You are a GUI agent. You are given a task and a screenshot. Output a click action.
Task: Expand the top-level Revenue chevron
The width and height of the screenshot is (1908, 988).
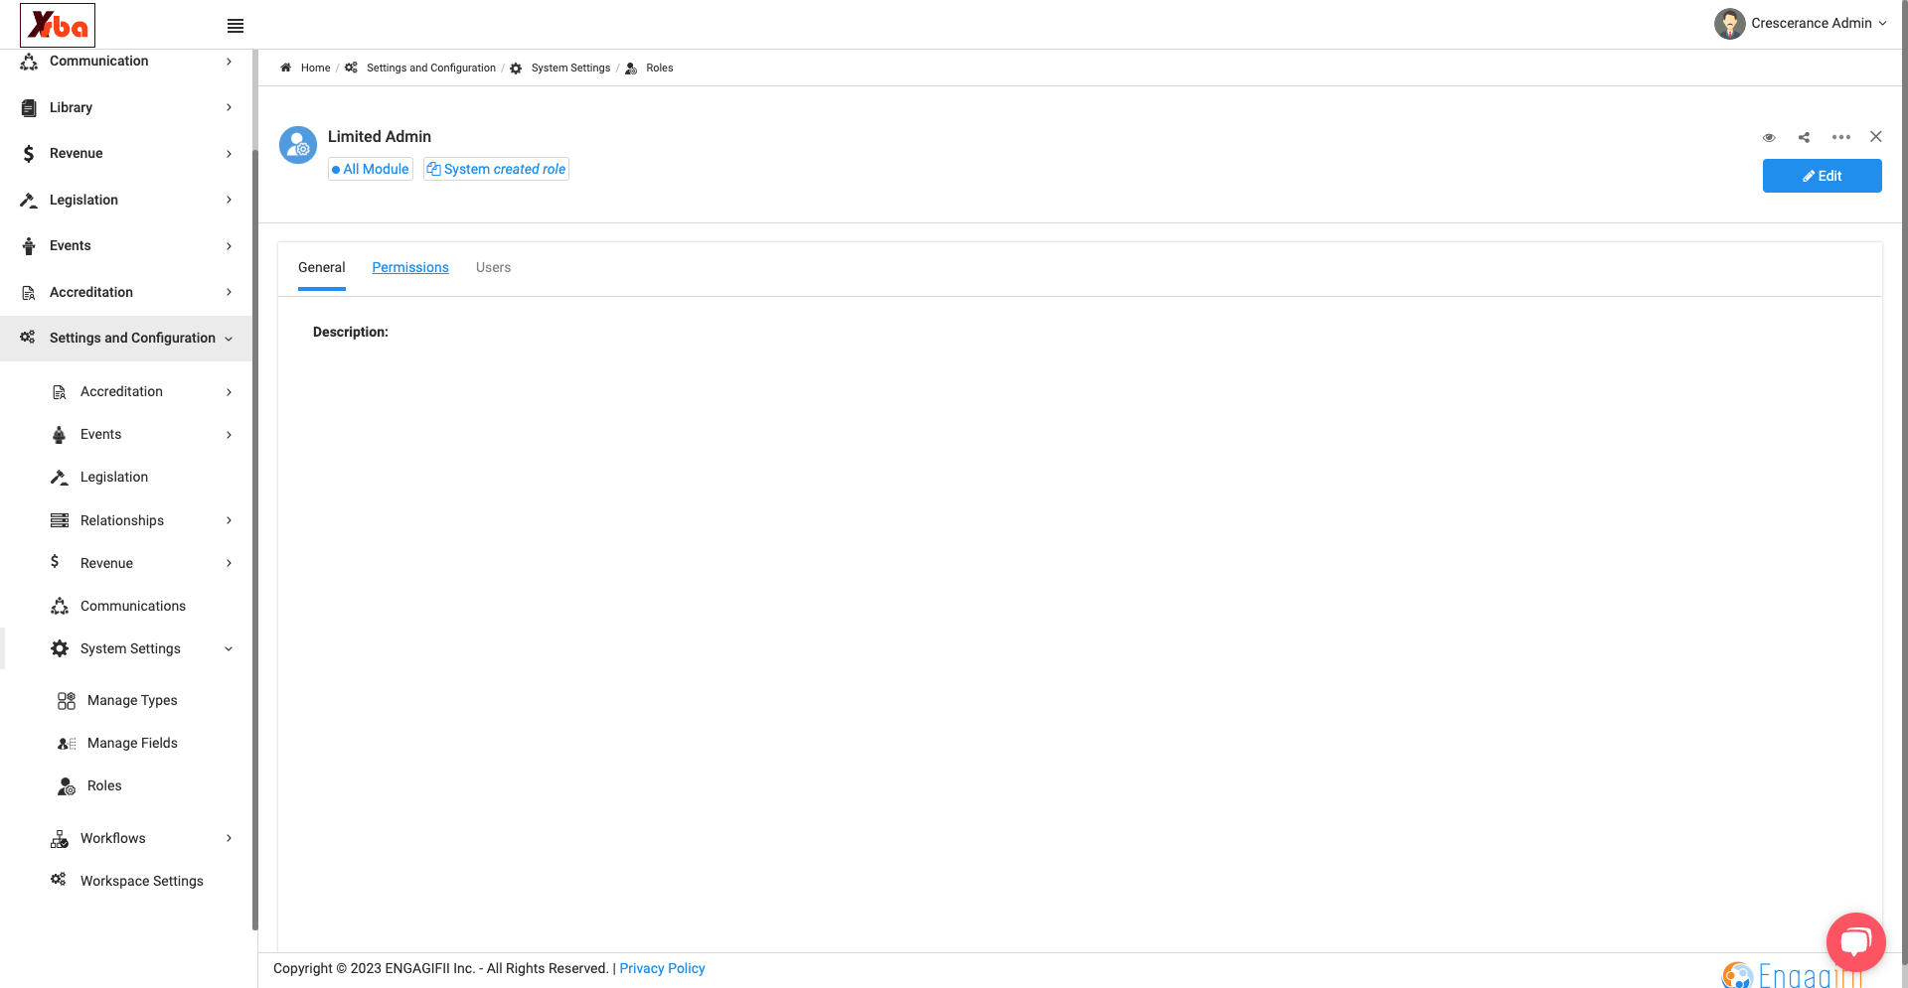coord(229,154)
